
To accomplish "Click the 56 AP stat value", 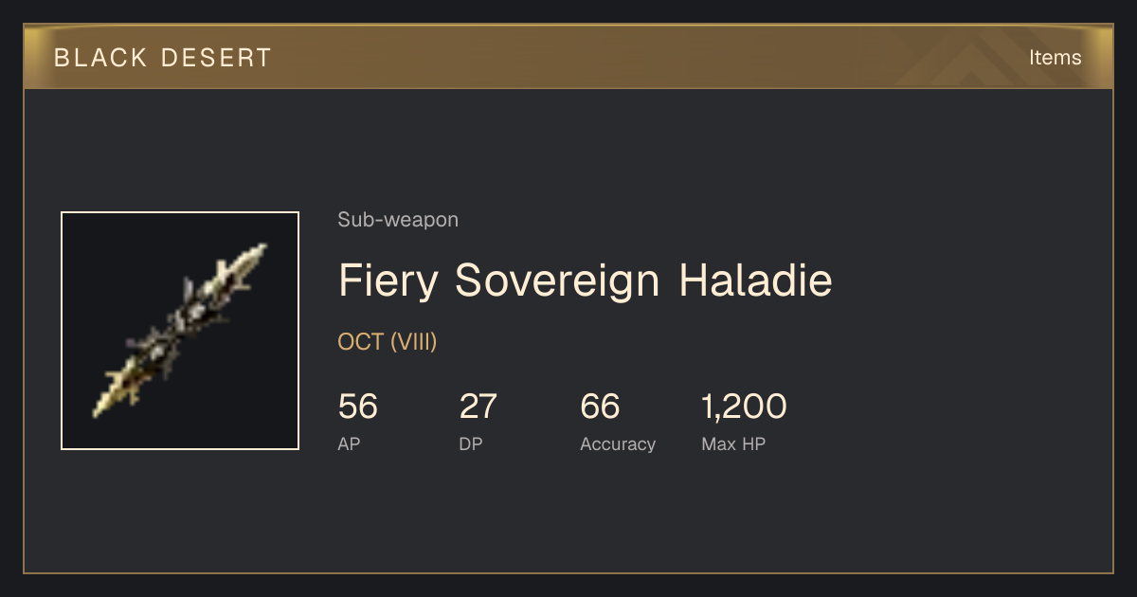I will coord(357,407).
